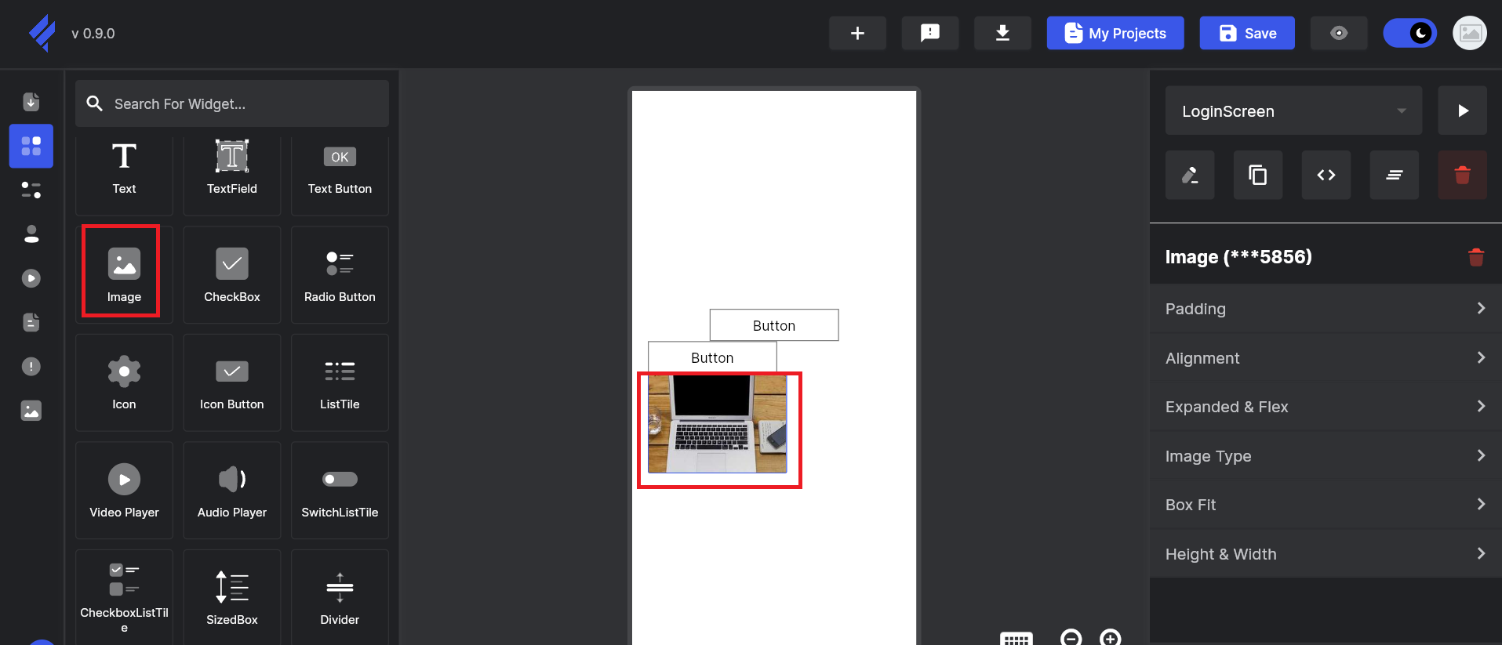Click the download project icon
The width and height of the screenshot is (1502, 645).
pyautogui.click(x=1002, y=33)
